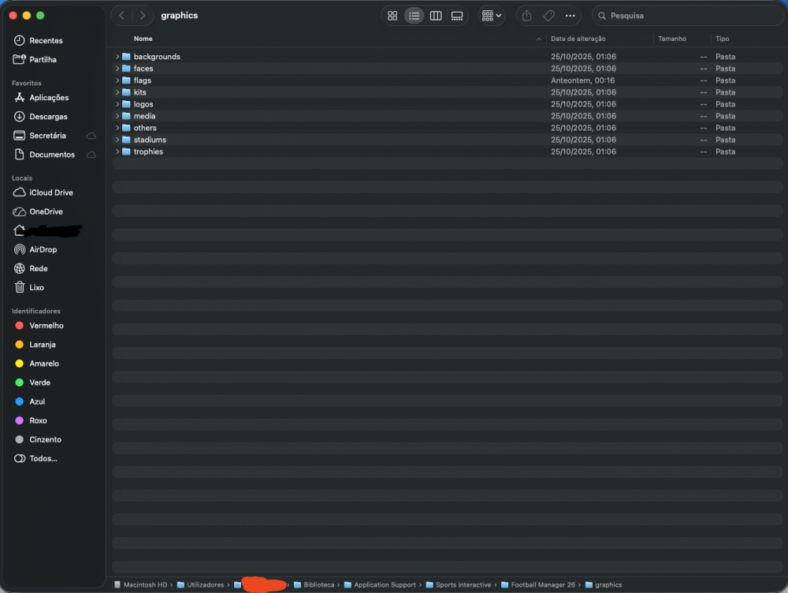
Task: Click Utilizadores in the path bar
Action: [x=201, y=585]
